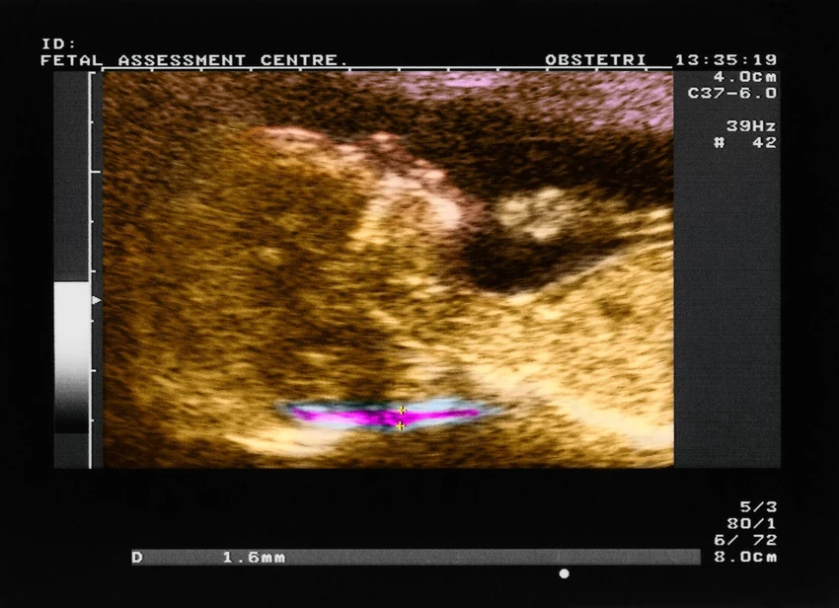Viewport: 839px width, 608px height.
Task: Select the 8.0cm readout at bottom right
Action: pyautogui.click(x=745, y=557)
